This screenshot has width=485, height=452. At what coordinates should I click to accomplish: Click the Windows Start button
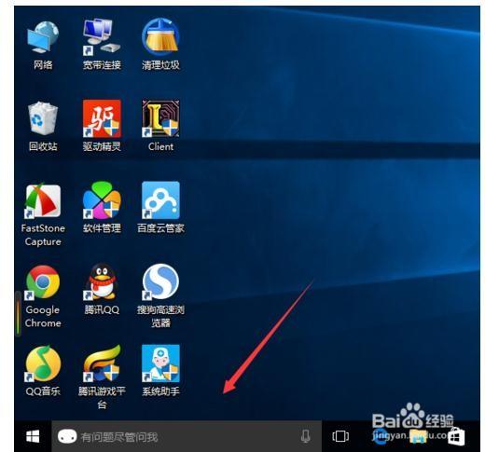point(33,436)
